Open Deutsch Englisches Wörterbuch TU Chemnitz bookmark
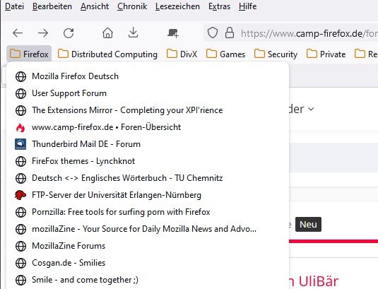Image resolution: width=378 pixels, height=289 pixels. (x=148, y=178)
